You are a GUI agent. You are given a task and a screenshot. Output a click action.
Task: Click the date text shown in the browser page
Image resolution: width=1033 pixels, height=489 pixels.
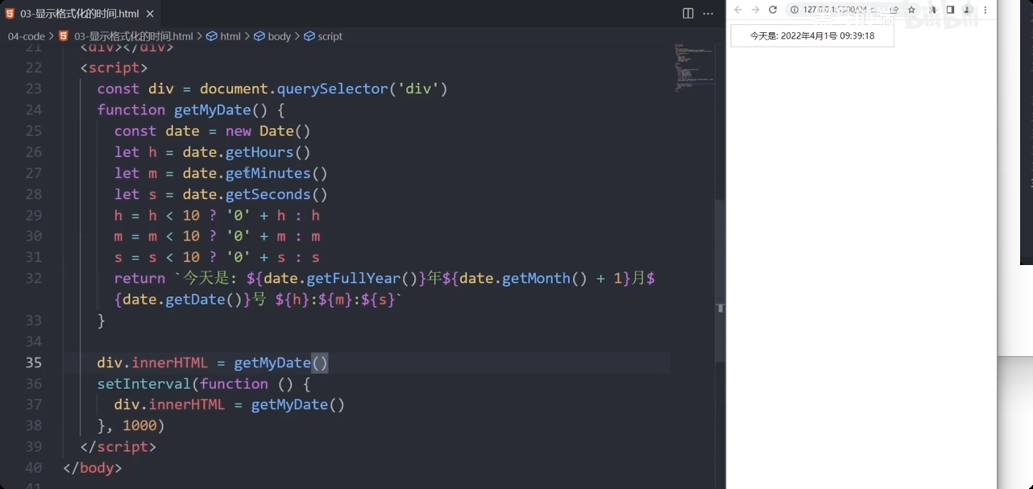(811, 35)
